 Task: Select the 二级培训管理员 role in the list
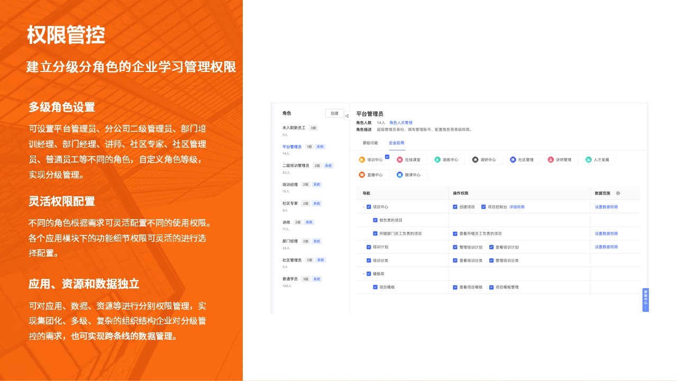click(296, 165)
